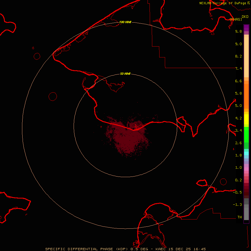Click the TH label at the scale bottom
251x251 pixels.
pos(240,217)
